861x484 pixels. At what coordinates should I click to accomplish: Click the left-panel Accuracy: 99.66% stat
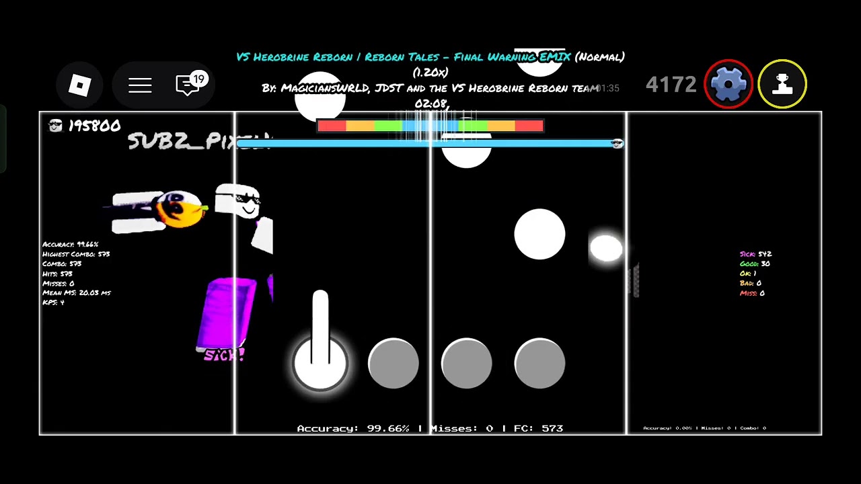pyautogui.click(x=71, y=245)
